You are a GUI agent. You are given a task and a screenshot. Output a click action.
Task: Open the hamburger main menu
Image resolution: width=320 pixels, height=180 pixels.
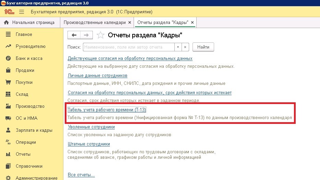[22, 12]
